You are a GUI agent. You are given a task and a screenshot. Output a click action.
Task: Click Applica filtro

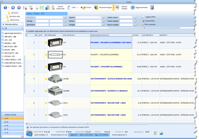(149, 17)
